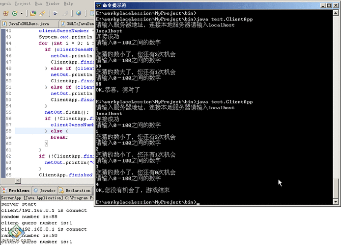Screen dimensions: 341x245
Task: Click the 'OK,您没有机会了，游戏结束' output line
Action: point(133,190)
